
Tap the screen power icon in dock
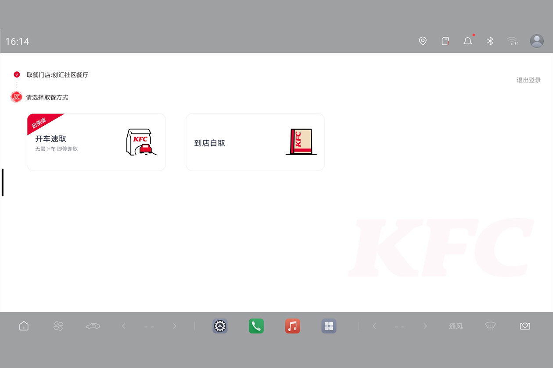tap(525, 326)
